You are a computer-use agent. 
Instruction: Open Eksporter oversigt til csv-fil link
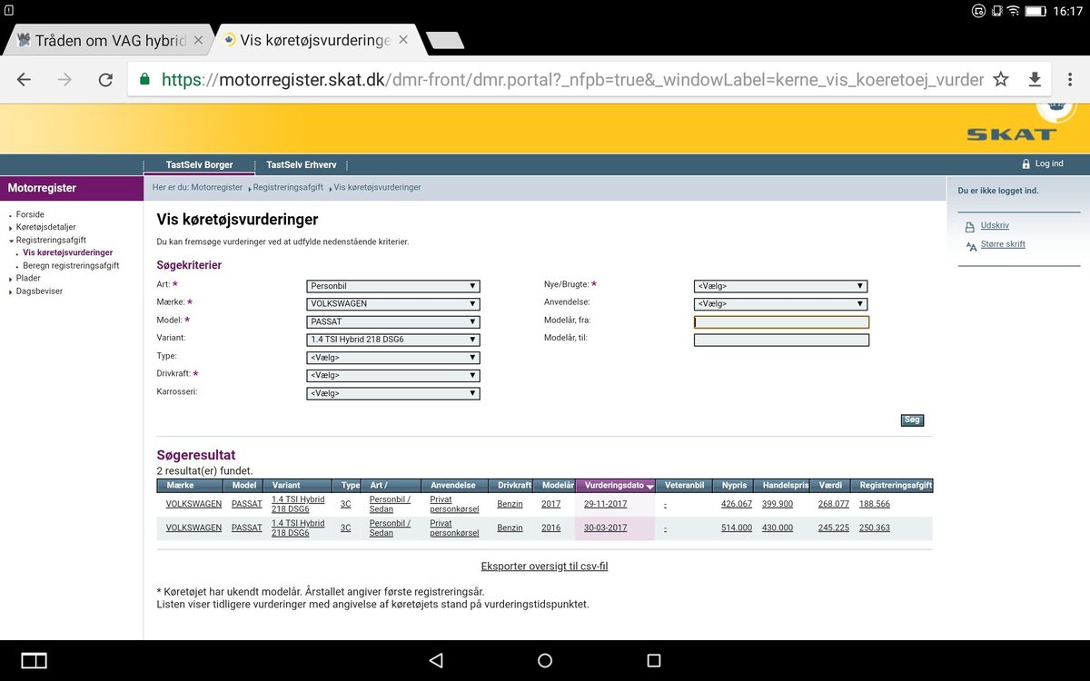tap(544, 567)
